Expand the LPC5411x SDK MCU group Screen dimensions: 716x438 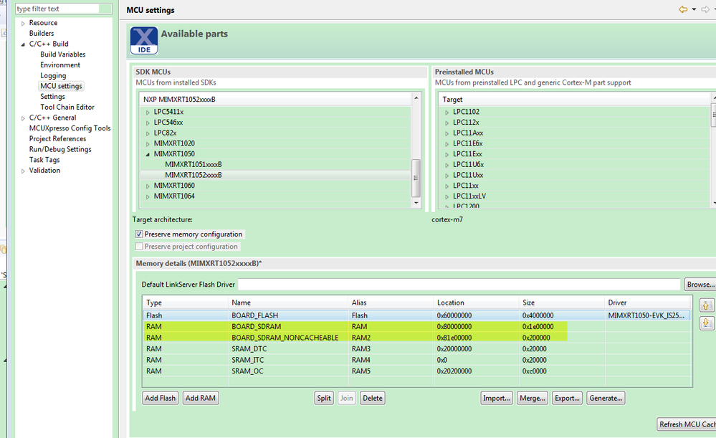click(148, 113)
